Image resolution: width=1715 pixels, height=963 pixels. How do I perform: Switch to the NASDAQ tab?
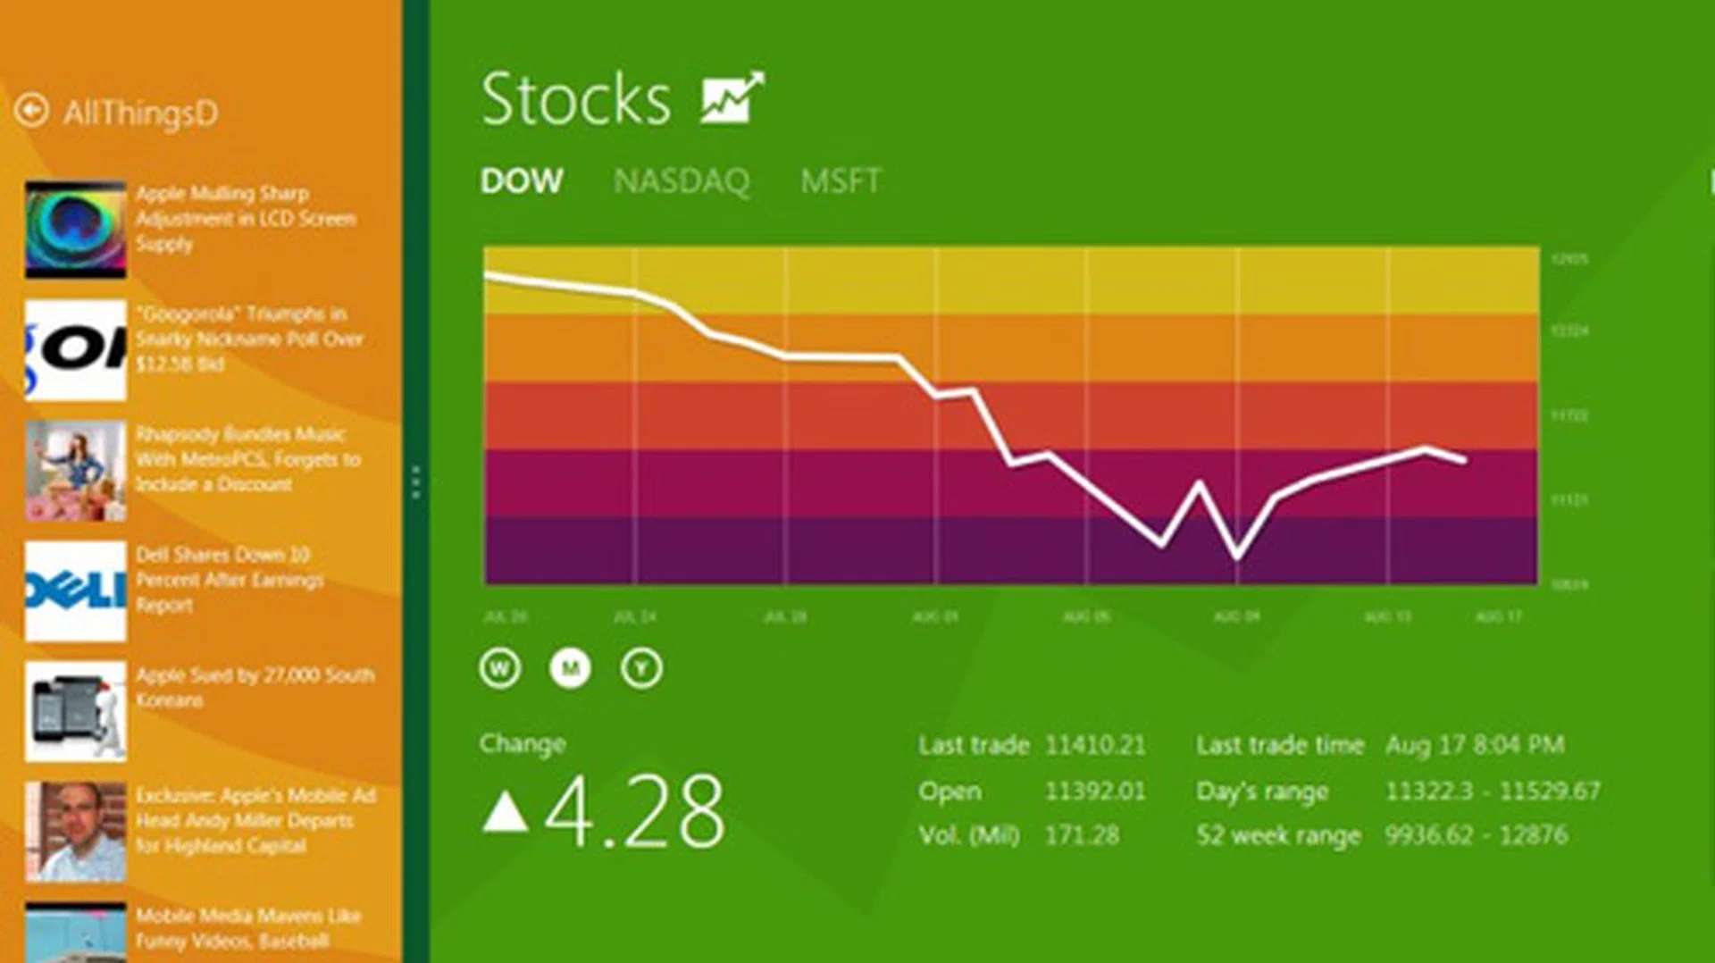pyautogui.click(x=682, y=181)
